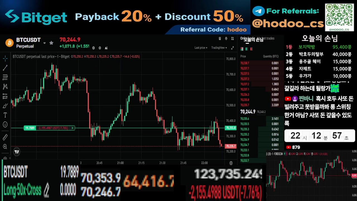Select the ruler measure tool
Image resolution: width=357 pixels, height=201 pixels.
click(x=5, y=137)
